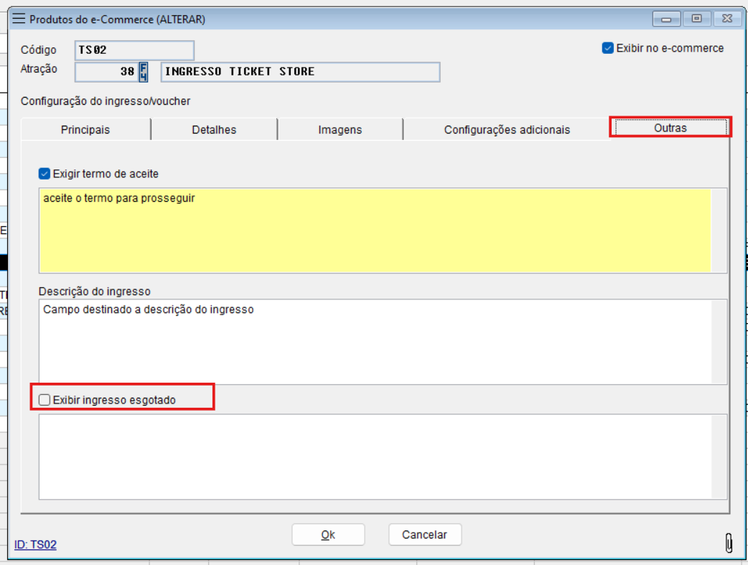Click the Código field containing TS02

(134, 50)
